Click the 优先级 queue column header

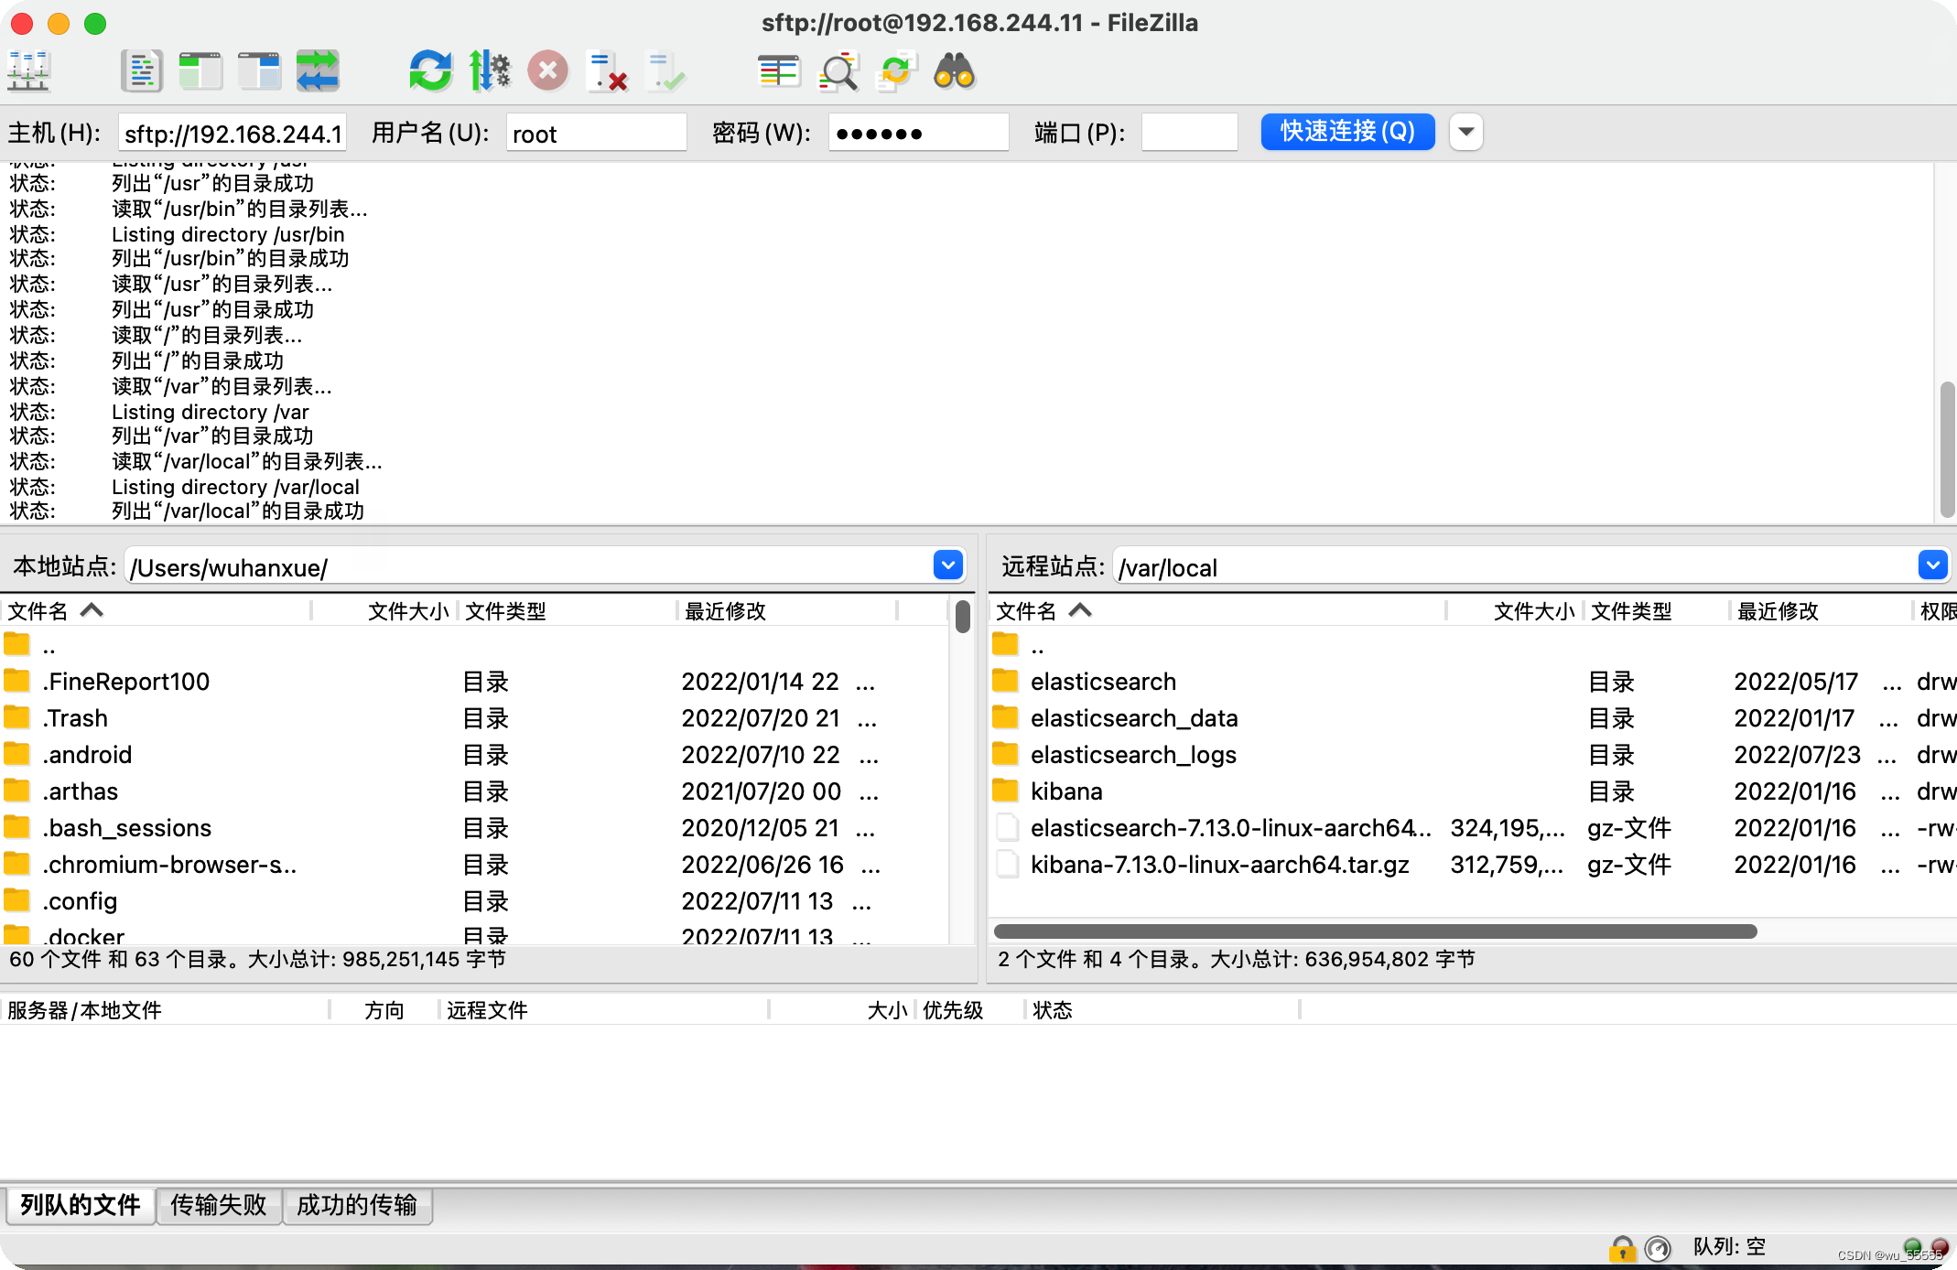coord(970,1010)
